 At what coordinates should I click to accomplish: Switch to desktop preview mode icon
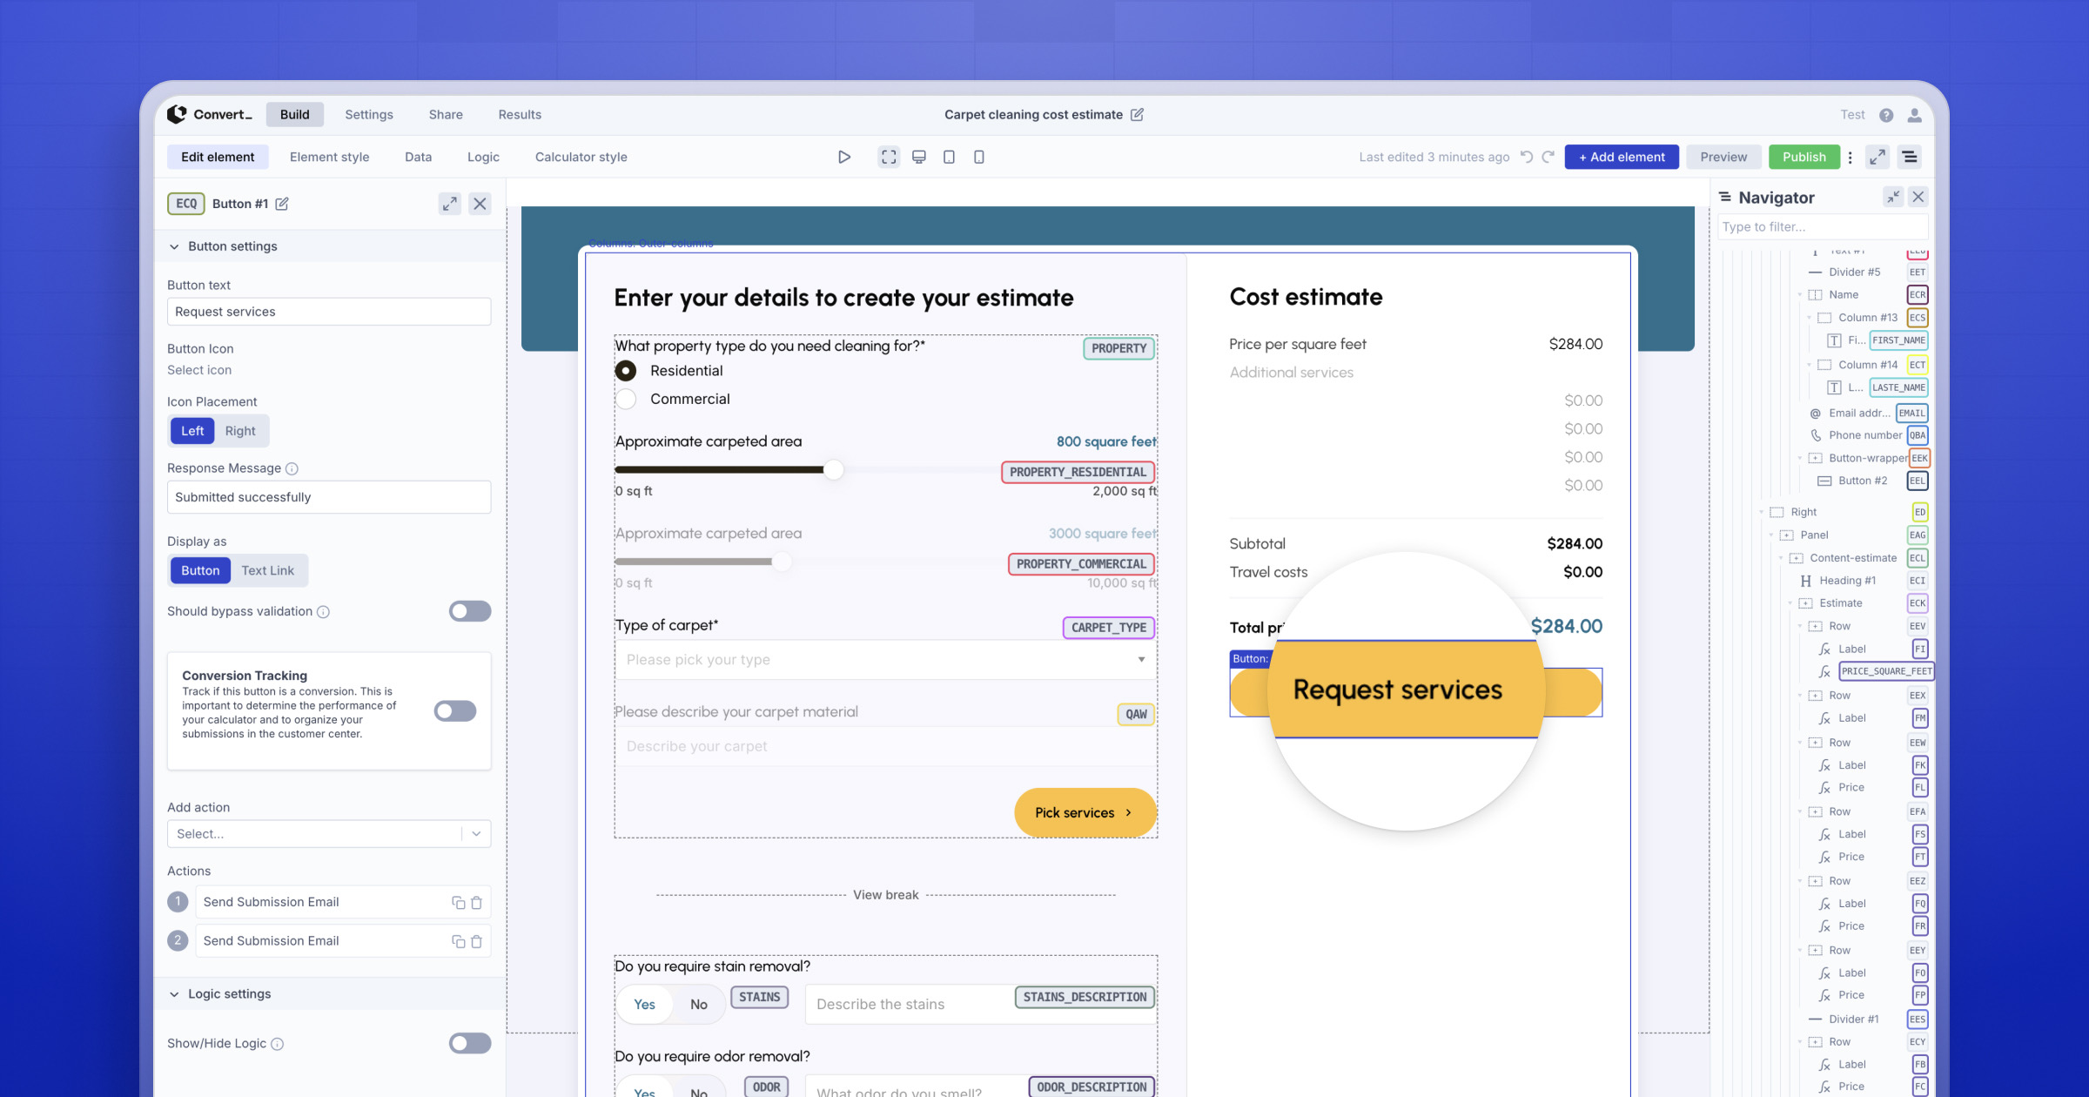[918, 157]
